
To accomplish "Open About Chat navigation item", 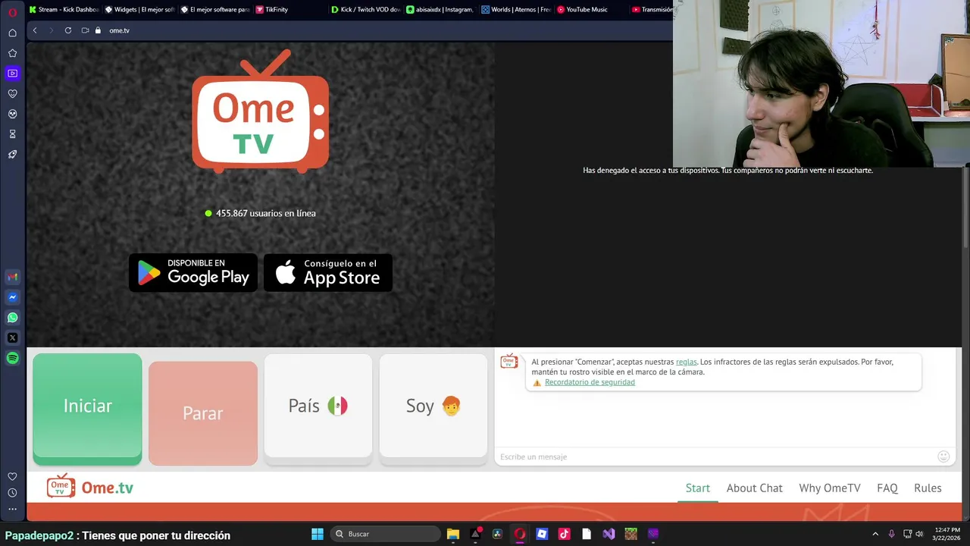I will tap(755, 488).
